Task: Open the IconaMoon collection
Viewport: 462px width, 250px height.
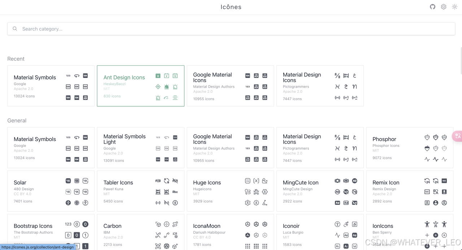Action: tap(230, 232)
